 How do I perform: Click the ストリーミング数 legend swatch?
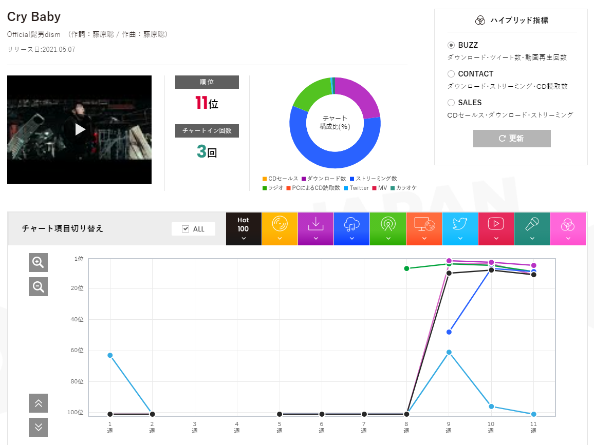[352, 179]
